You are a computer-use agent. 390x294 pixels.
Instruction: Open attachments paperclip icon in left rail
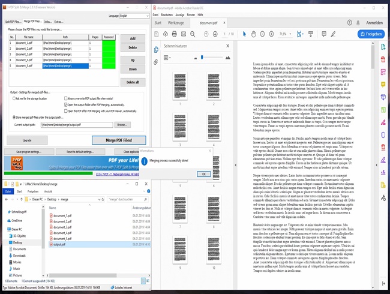tap(156, 62)
